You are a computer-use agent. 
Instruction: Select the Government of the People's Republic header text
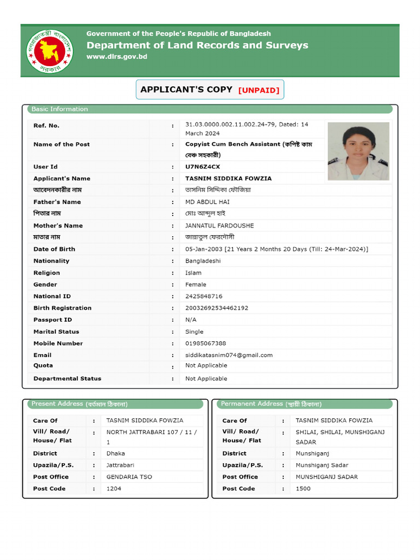coord(179,33)
